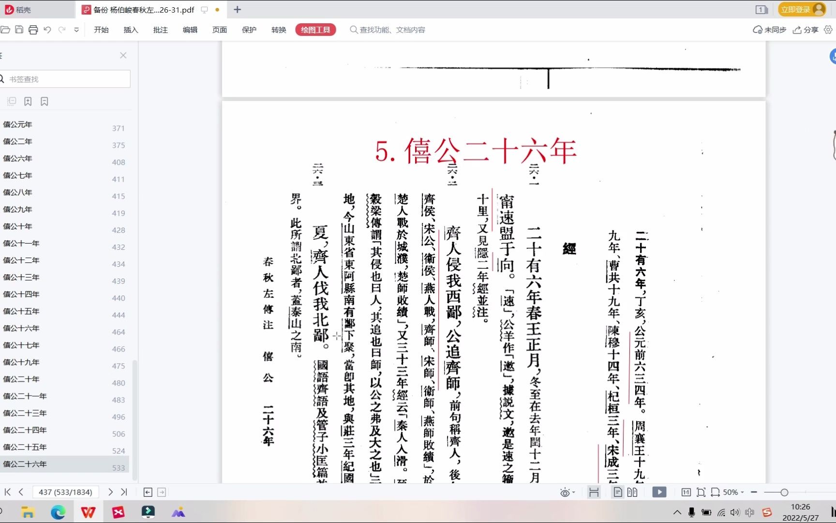Screen dimensions: 836x523
Task: Click the 立即登录 login button
Action: tap(802, 9)
